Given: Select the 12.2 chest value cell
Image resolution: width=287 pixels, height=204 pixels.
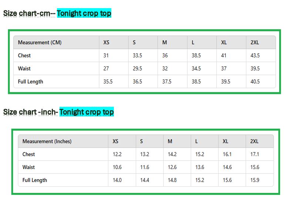Looking at the screenshot, I should click(x=117, y=154).
